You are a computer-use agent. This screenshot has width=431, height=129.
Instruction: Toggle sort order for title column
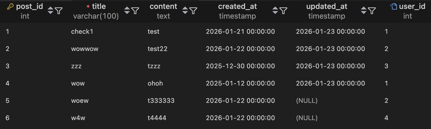click(x=127, y=11)
